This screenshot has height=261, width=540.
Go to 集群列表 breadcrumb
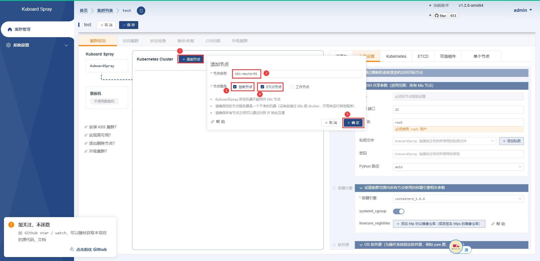[x=105, y=11]
